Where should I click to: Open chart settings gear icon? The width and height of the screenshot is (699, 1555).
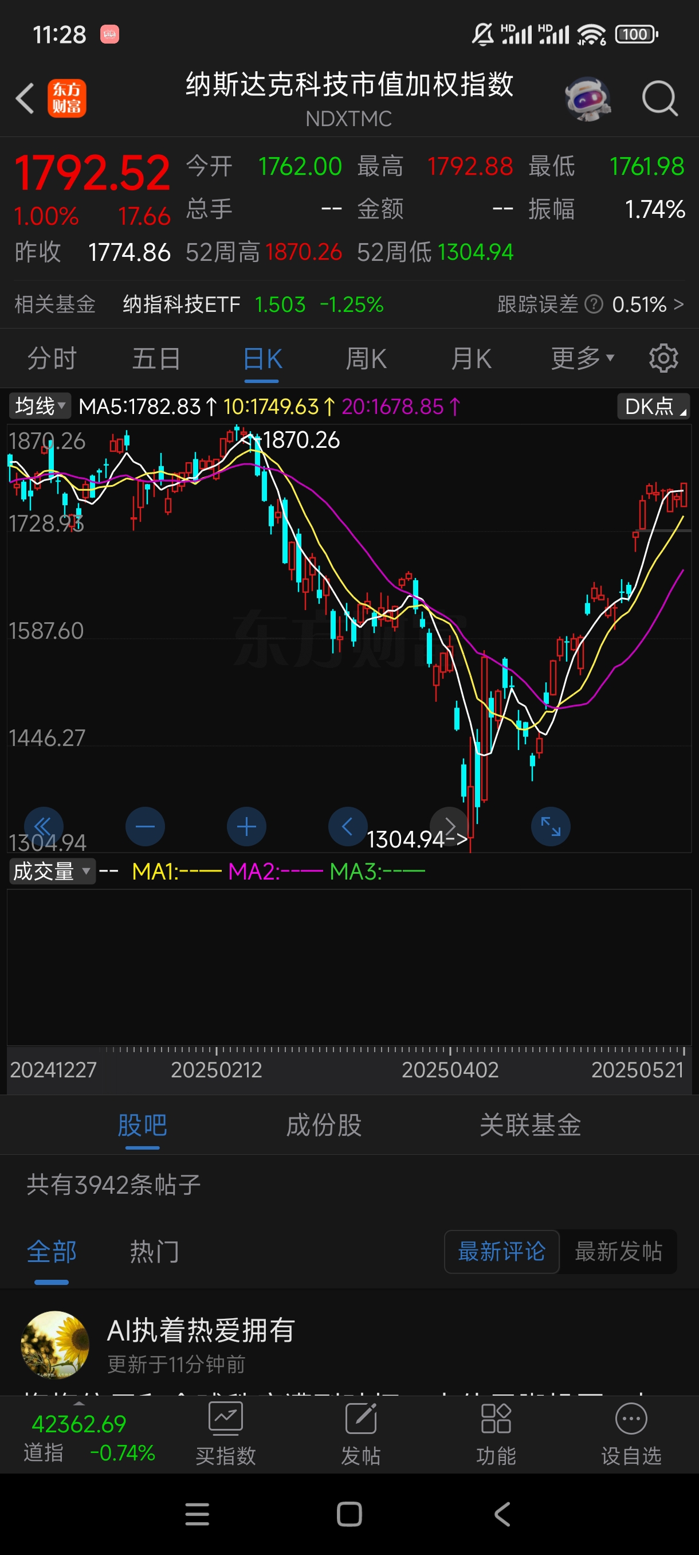(663, 358)
